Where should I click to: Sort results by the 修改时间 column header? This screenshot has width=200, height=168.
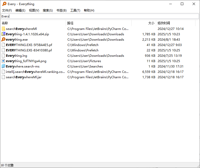pyautogui.click(x=176, y=23)
